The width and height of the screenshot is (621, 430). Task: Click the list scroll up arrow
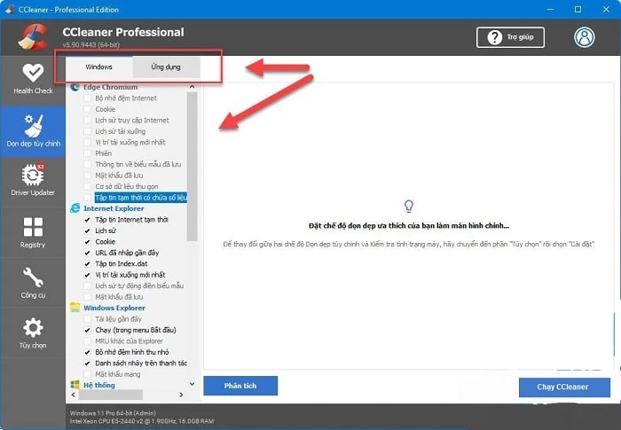tap(193, 87)
